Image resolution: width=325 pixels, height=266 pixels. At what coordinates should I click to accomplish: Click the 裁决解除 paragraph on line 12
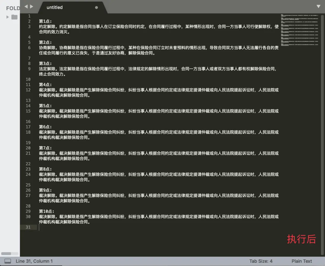point(159,93)
